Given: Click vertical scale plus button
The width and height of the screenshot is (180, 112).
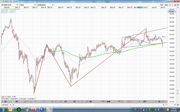Looking at the screenshot, I should (178, 93).
